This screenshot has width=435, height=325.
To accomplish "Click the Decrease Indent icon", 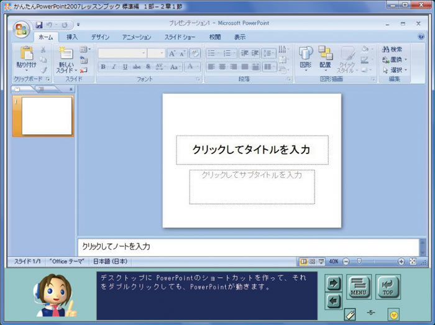I will tap(244, 53).
